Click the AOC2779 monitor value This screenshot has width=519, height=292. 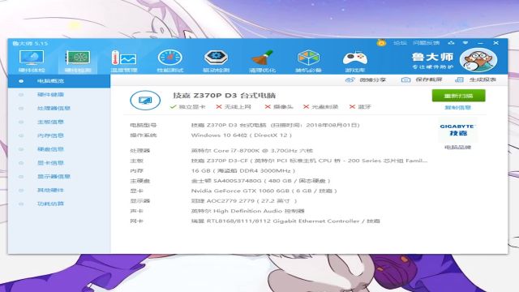tap(244, 200)
